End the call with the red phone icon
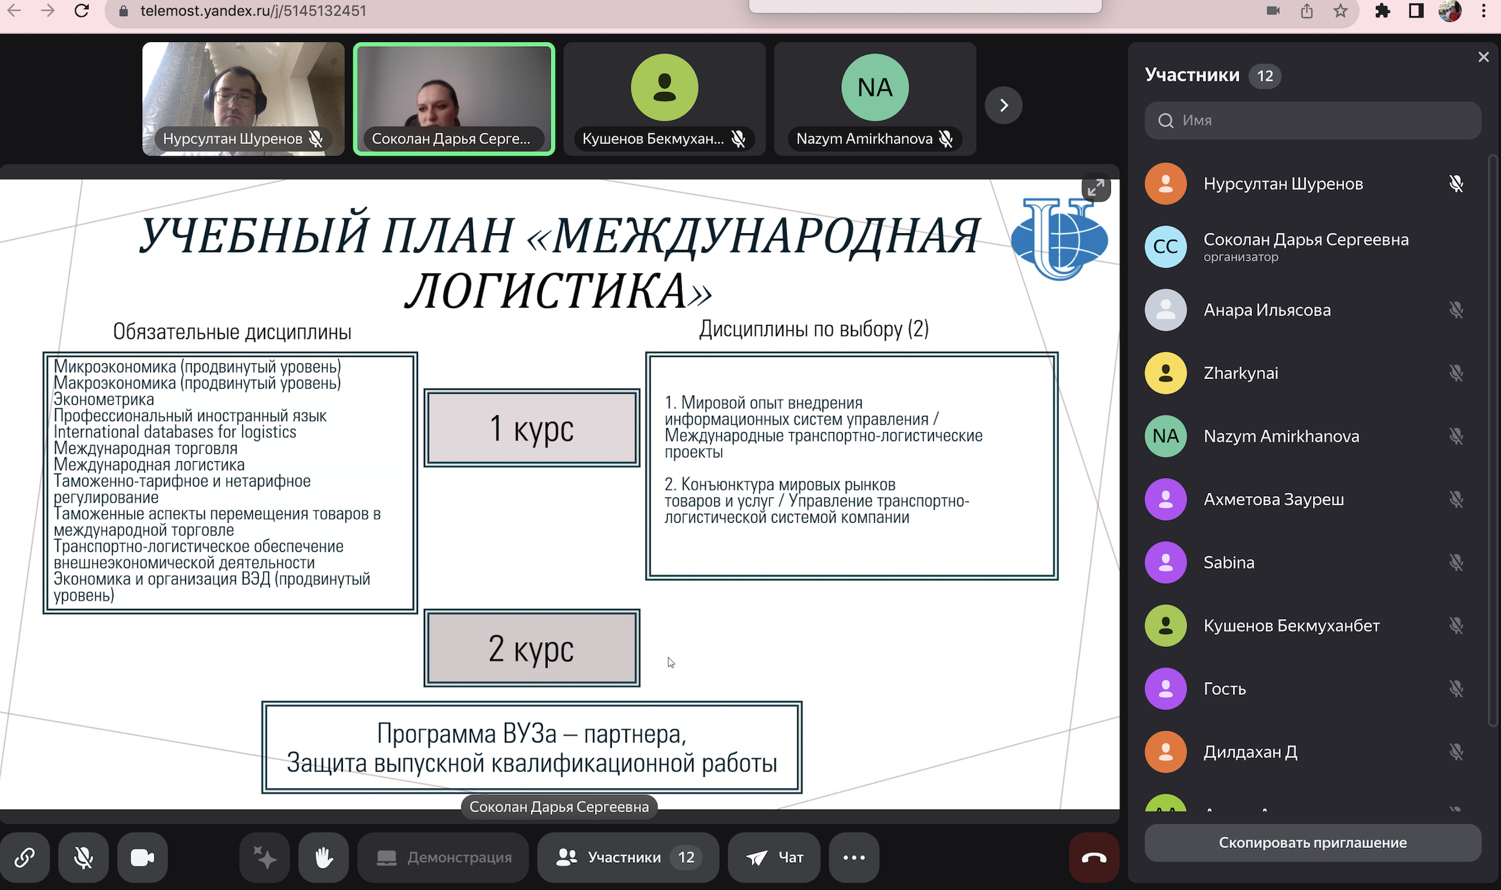Viewport: 1501px width, 890px height. click(x=1094, y=858)
